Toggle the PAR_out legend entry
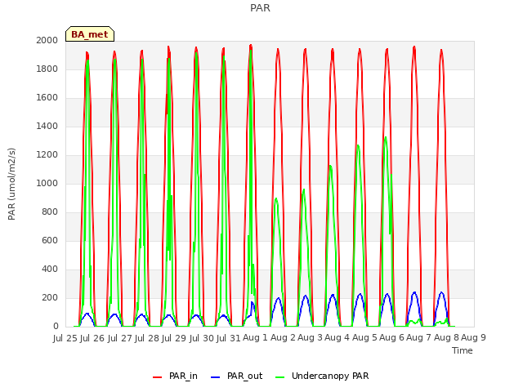523x392 pixels. [237, 376]
